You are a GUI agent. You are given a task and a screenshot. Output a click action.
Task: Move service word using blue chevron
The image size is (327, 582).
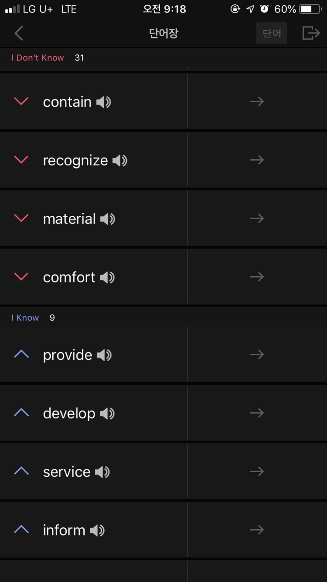21,471
